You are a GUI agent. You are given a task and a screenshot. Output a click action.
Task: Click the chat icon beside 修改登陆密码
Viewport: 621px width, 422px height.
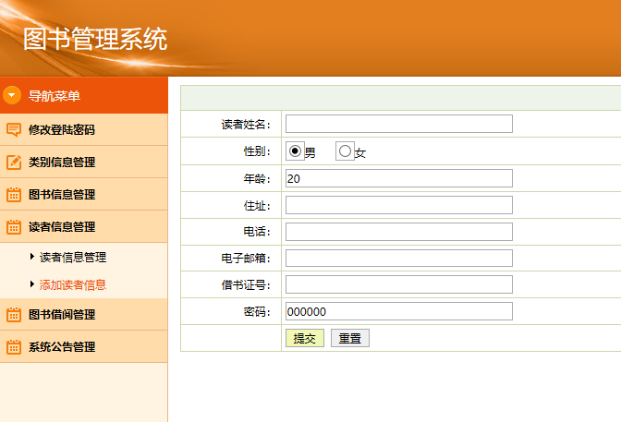[x=14, y=129]
